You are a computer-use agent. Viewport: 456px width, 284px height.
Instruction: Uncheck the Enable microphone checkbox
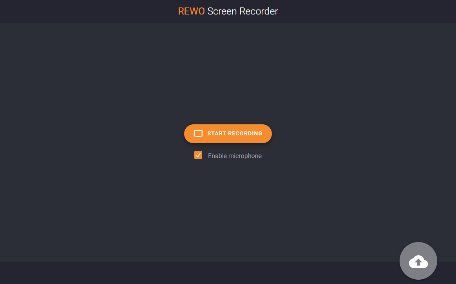[x=198, y=155]
